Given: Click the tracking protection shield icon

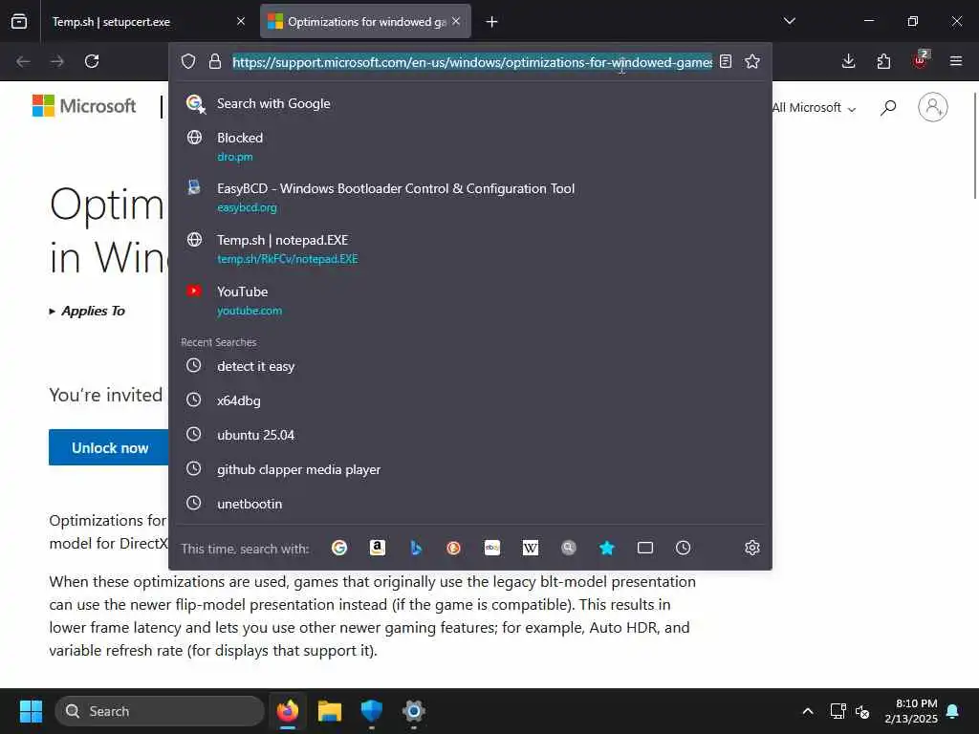Looking at the screenshot, I should (188, 61).
